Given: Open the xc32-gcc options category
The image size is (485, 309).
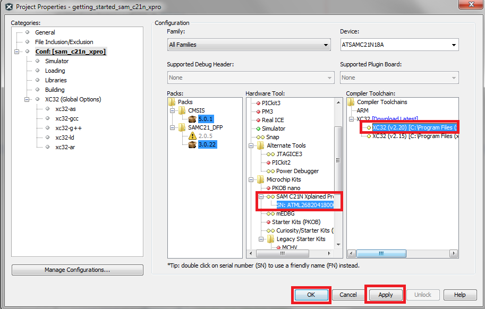Looking at the screenshot, I should click(66, 118).
